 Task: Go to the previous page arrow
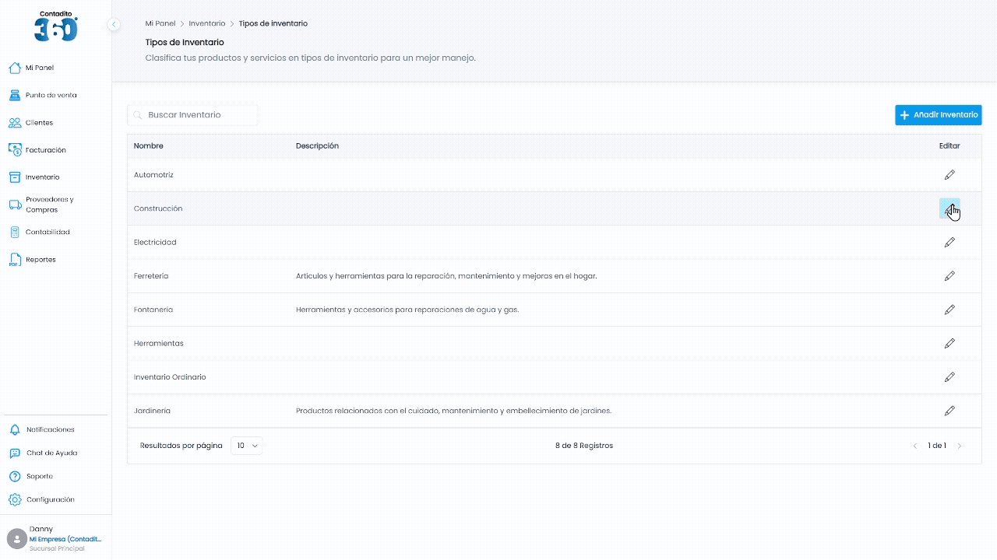coord(915,446)
